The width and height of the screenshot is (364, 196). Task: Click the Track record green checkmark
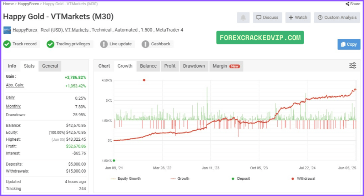[x=7, y=44]
